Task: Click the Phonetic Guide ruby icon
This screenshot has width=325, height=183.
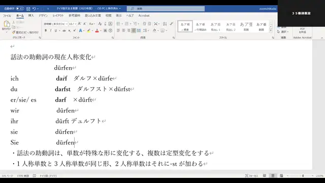Action: (x=105, y=24)
